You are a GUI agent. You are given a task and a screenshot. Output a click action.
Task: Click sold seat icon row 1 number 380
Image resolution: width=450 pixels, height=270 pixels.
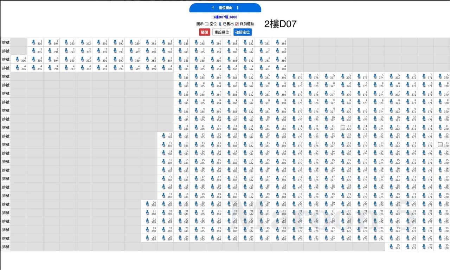click(x=278, y=42)
